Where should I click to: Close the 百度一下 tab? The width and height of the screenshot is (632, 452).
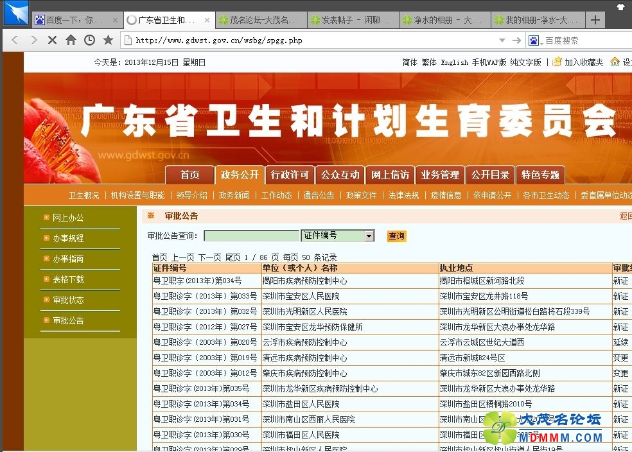click(x=115, y=20)
